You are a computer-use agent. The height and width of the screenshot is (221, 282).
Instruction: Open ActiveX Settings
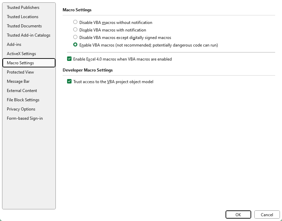21,54
